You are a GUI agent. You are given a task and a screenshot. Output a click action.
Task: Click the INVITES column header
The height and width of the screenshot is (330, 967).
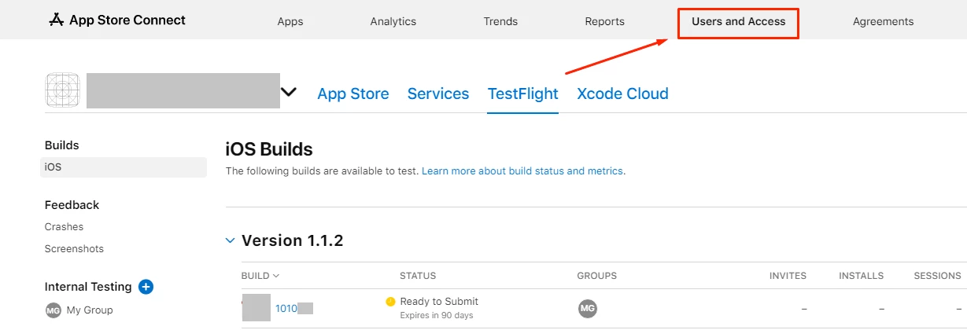pyautogui.click(x=788, y=276)
